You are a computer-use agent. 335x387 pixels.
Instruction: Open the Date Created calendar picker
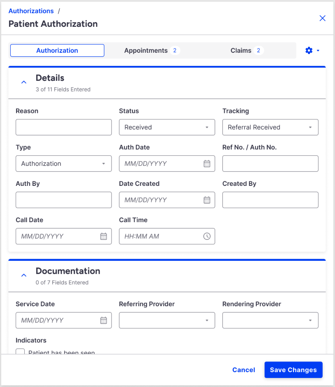[207, 200]
